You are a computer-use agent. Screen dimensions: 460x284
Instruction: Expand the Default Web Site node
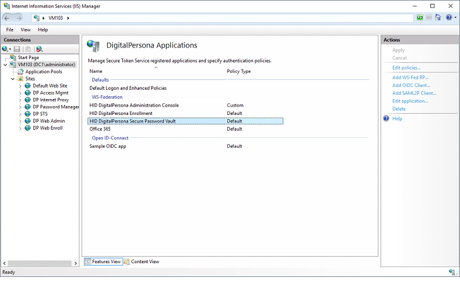pos(20,86)
